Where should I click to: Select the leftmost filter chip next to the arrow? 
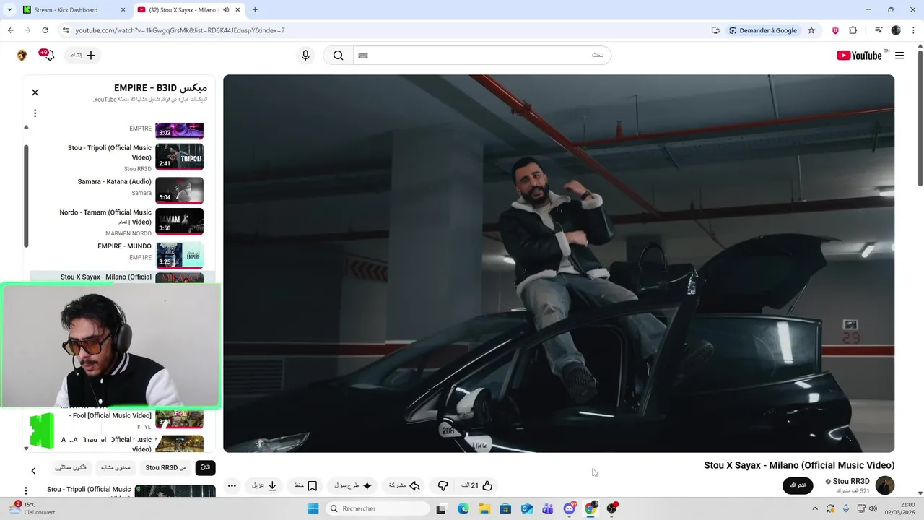(71, 467)
